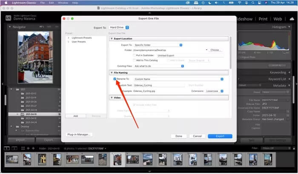
Task: Click the Keyword List plus icon
Action: click(239, 79)
